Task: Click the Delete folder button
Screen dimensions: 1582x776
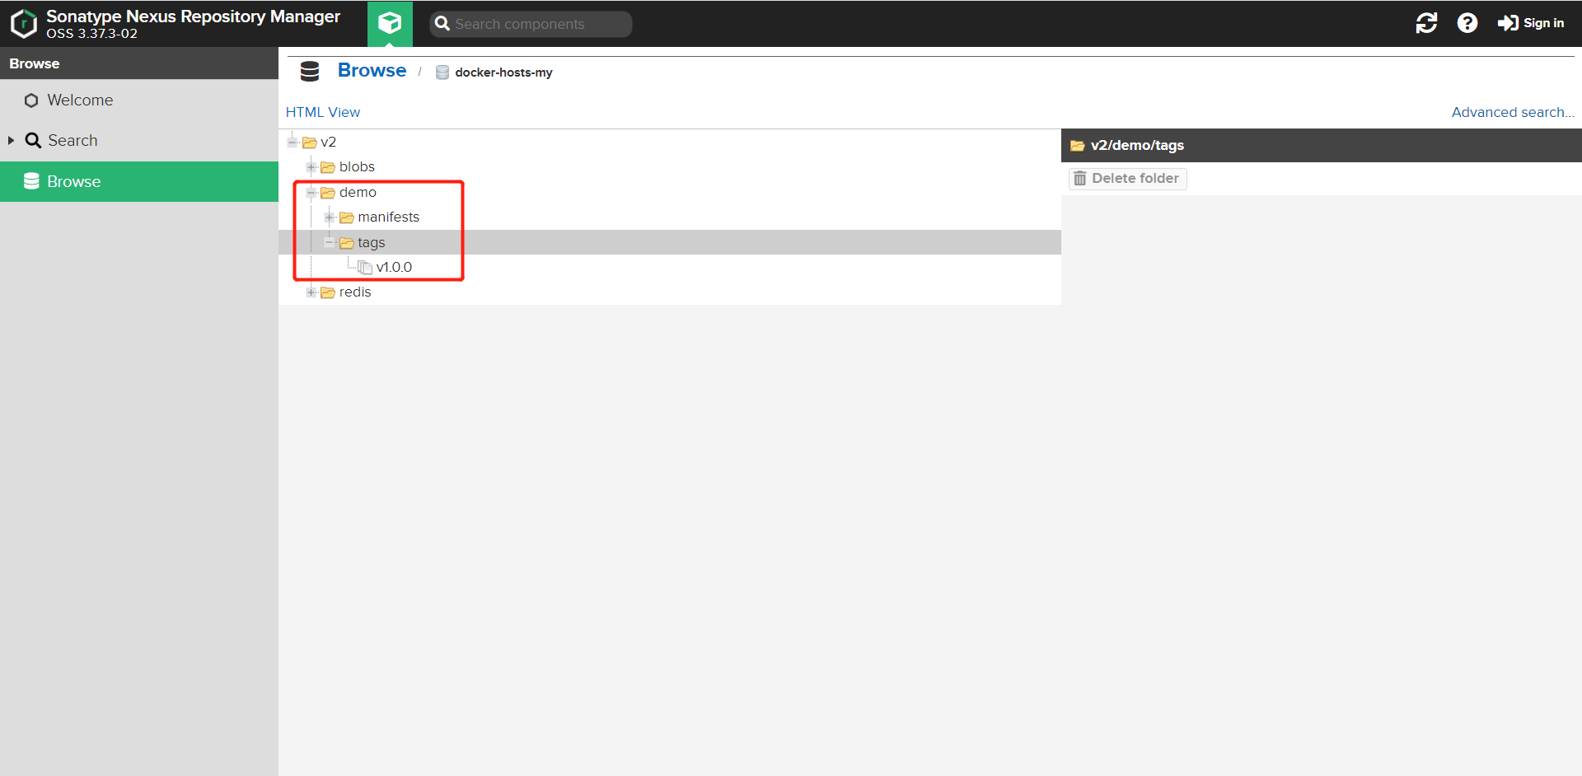Action: pyautogui.click(x=1127, y=179)
